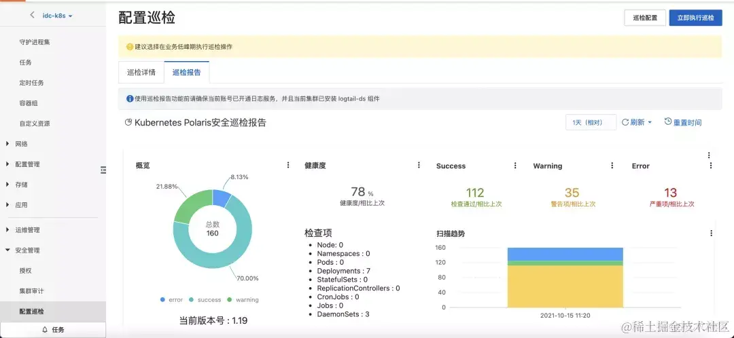Click the 2021-10-15 11:20 axis label
The height and width of the screenshot is (338, 734).
(x=565, y=316)
